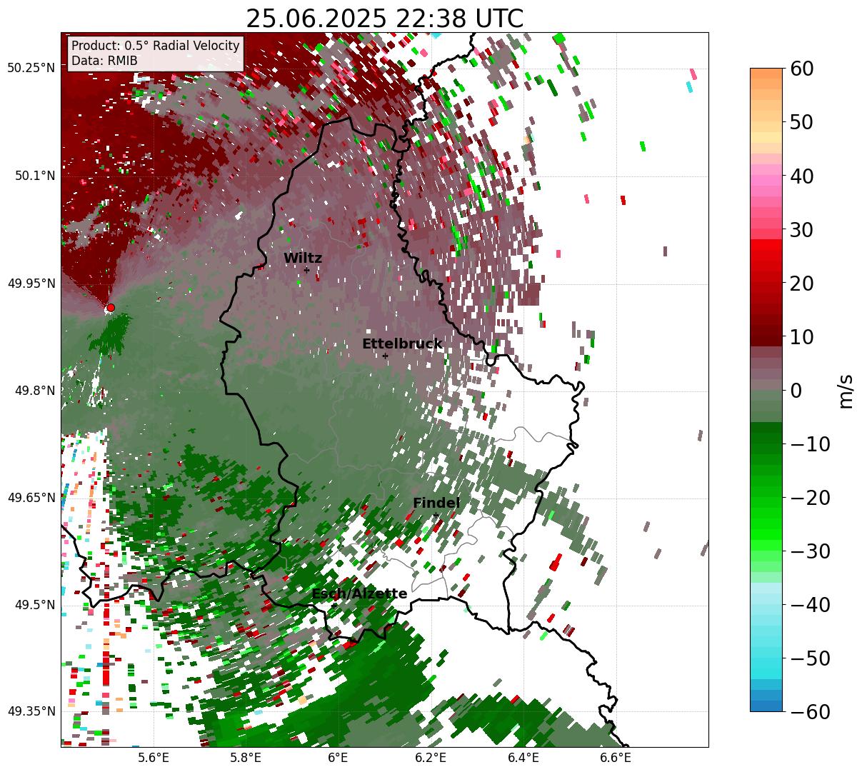The width and height of the screenshot is (862, 772).
Task: Click the colorbar value 10
Action: (802, 336)
